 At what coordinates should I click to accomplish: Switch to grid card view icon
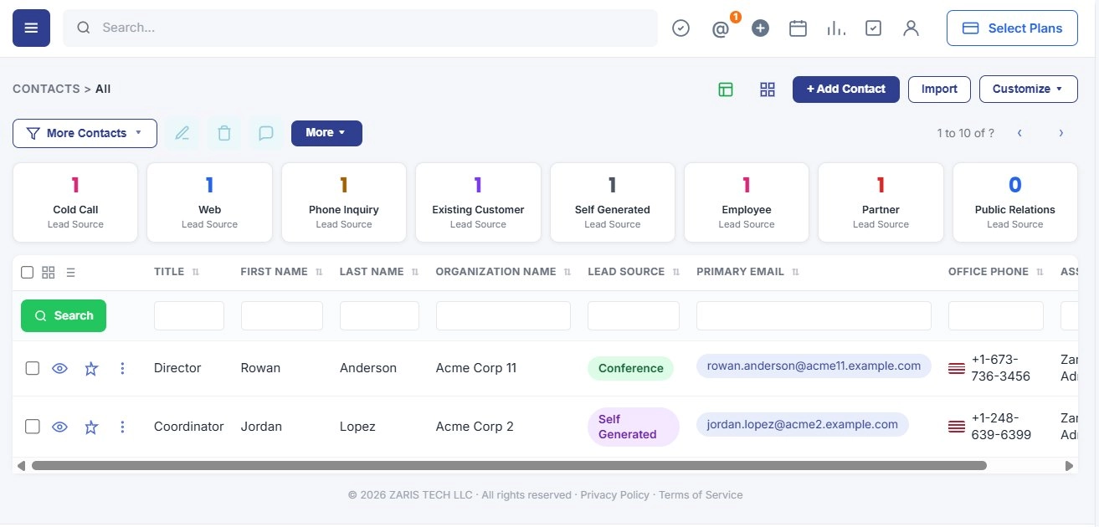tap(768, 90)
